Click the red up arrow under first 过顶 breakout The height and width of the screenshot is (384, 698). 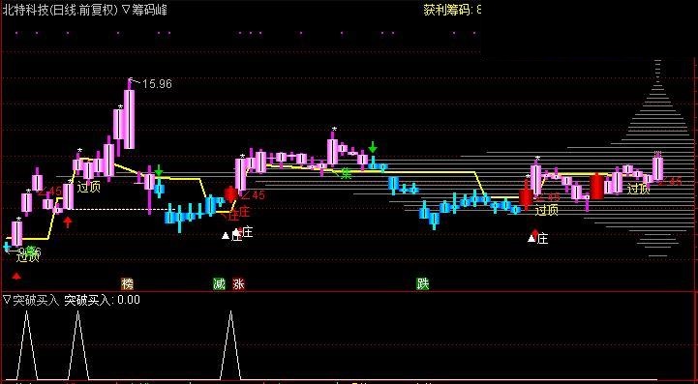67,222
